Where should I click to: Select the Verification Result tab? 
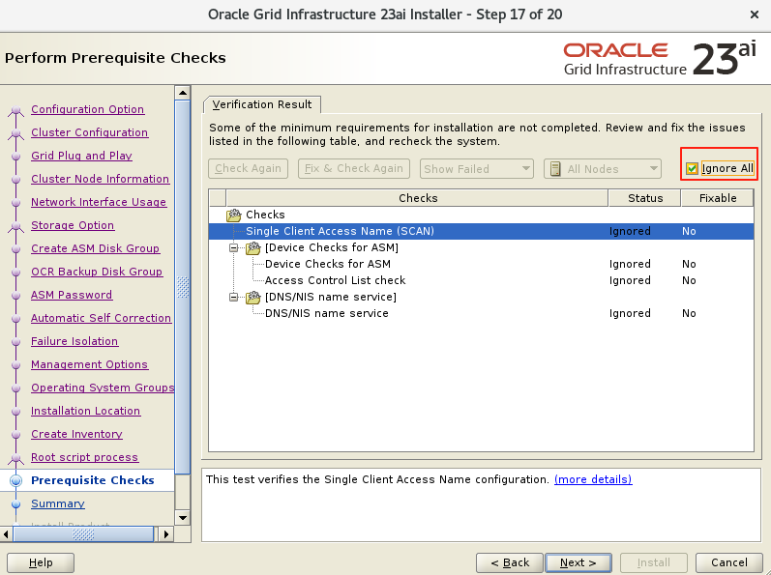pyautogui.click(x=262, y=104)
